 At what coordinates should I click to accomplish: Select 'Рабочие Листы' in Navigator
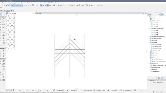(x=156, y=54)
